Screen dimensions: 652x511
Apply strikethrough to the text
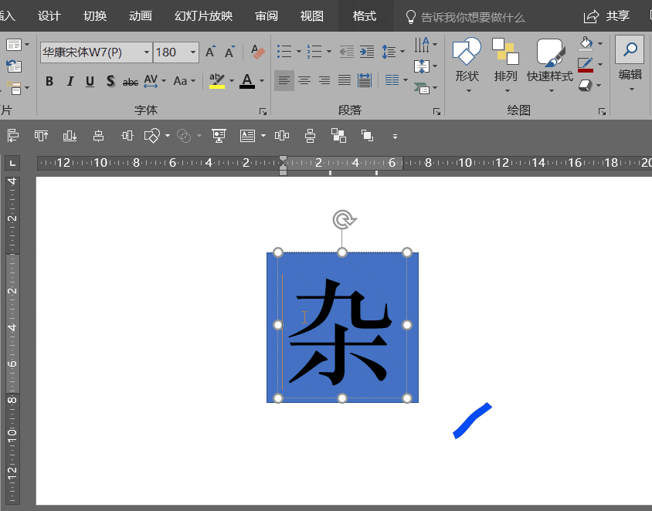click(x=131, y=81)
